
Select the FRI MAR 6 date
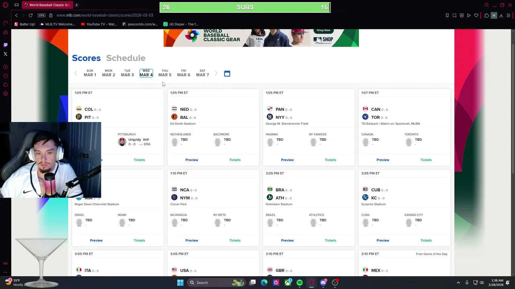(183, 73)
